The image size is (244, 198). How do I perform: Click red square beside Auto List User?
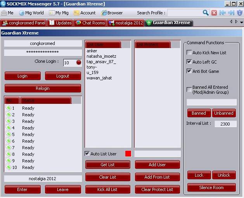click(x=128, y=153)
